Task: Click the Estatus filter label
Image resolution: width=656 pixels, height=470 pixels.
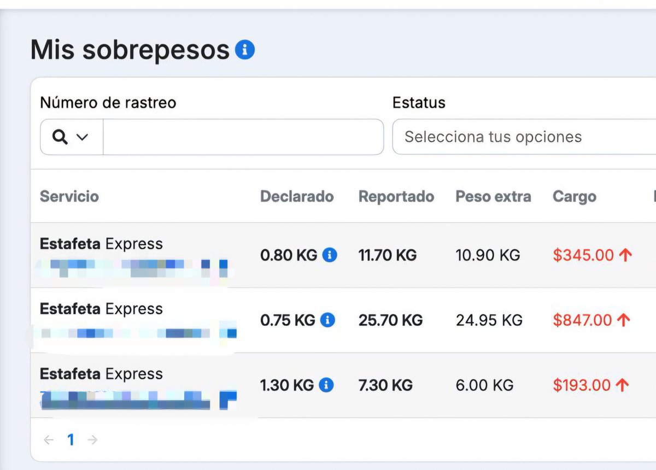Action: click(419, 103)
